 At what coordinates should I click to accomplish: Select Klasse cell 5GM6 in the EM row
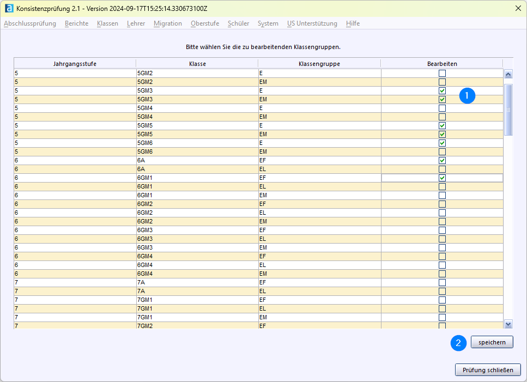(x=197, y=152)
